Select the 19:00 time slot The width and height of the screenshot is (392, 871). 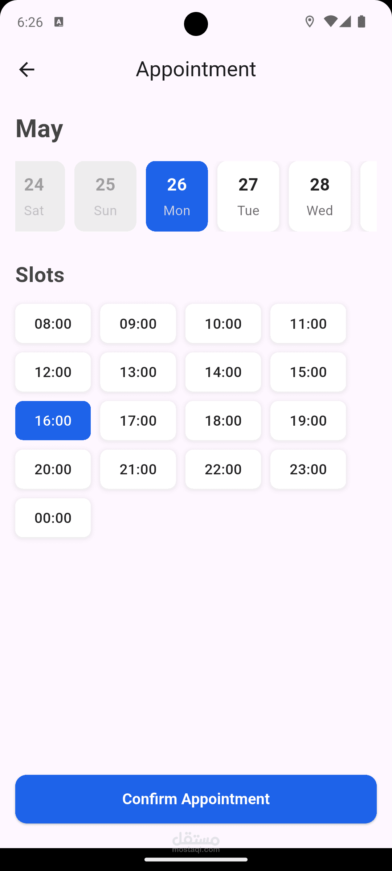(x=308, y=421)
